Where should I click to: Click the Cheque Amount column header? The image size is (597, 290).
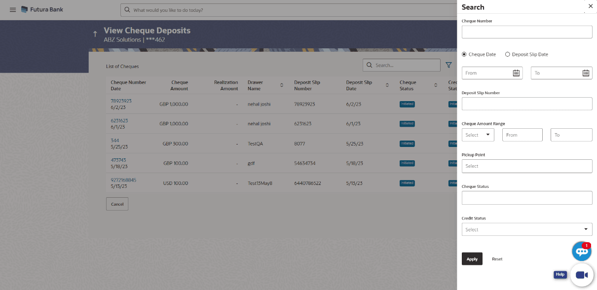click(x=179, y=85)
